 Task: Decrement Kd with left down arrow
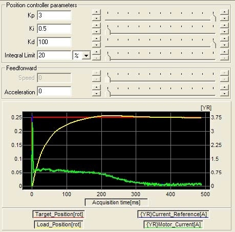coord(96,45)
